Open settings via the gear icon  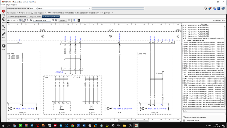click(x=214, y=8)
